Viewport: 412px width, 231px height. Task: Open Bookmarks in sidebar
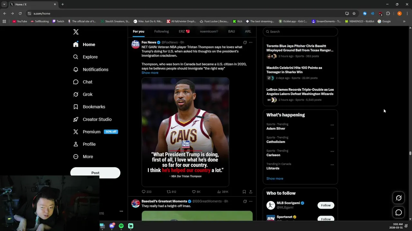point(89,107)
